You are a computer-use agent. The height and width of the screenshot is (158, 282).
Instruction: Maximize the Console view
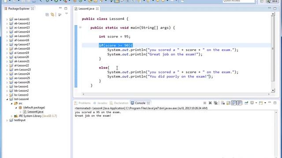click(275, 103)
